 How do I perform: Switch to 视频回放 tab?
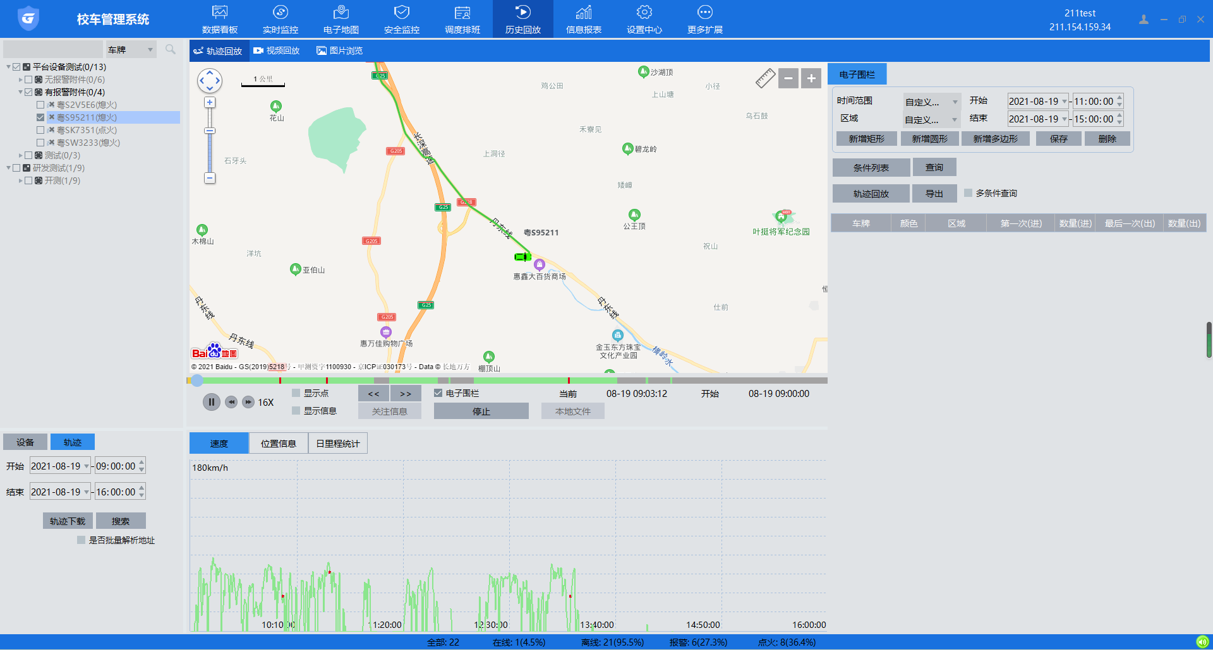click(277, 50)
